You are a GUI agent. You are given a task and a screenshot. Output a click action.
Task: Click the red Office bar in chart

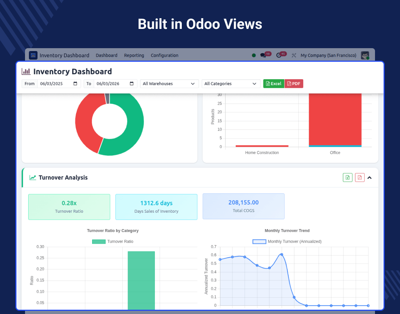(x=335, y=119)
